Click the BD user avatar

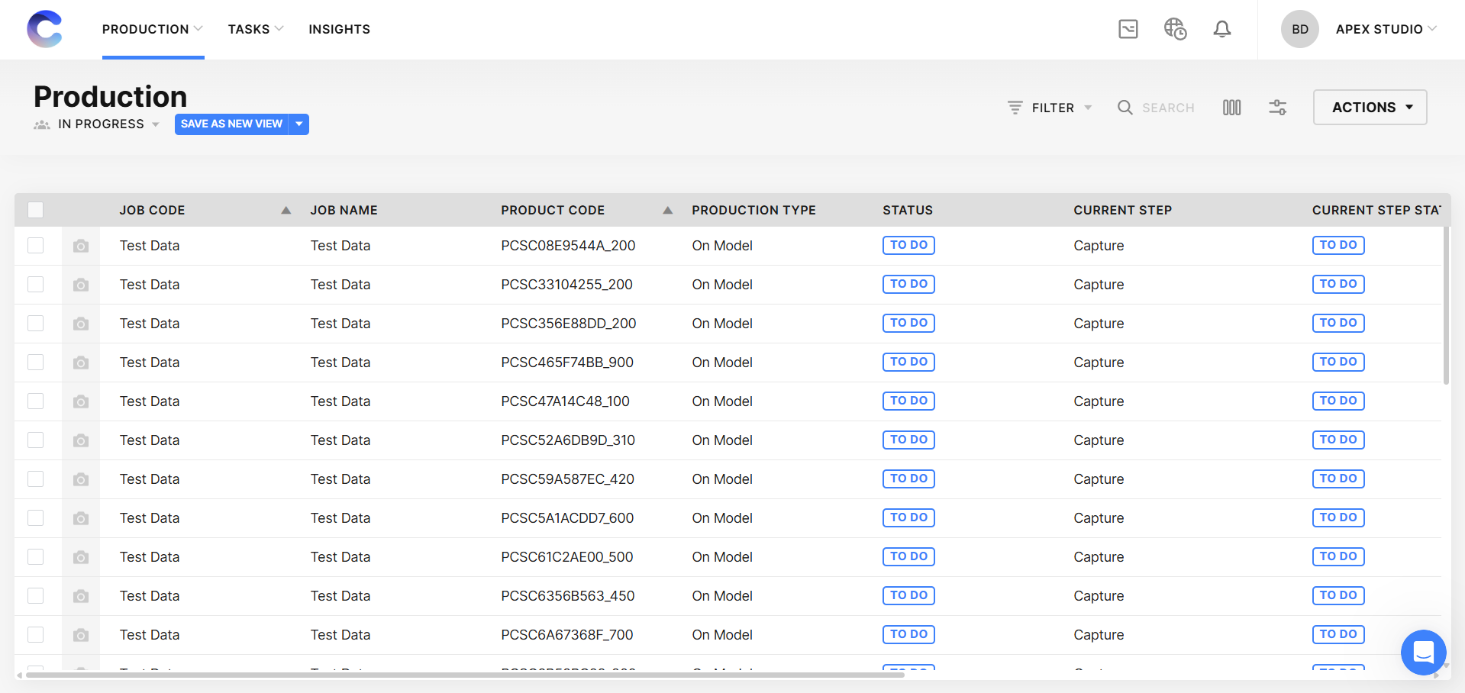tap(1299, 29)
